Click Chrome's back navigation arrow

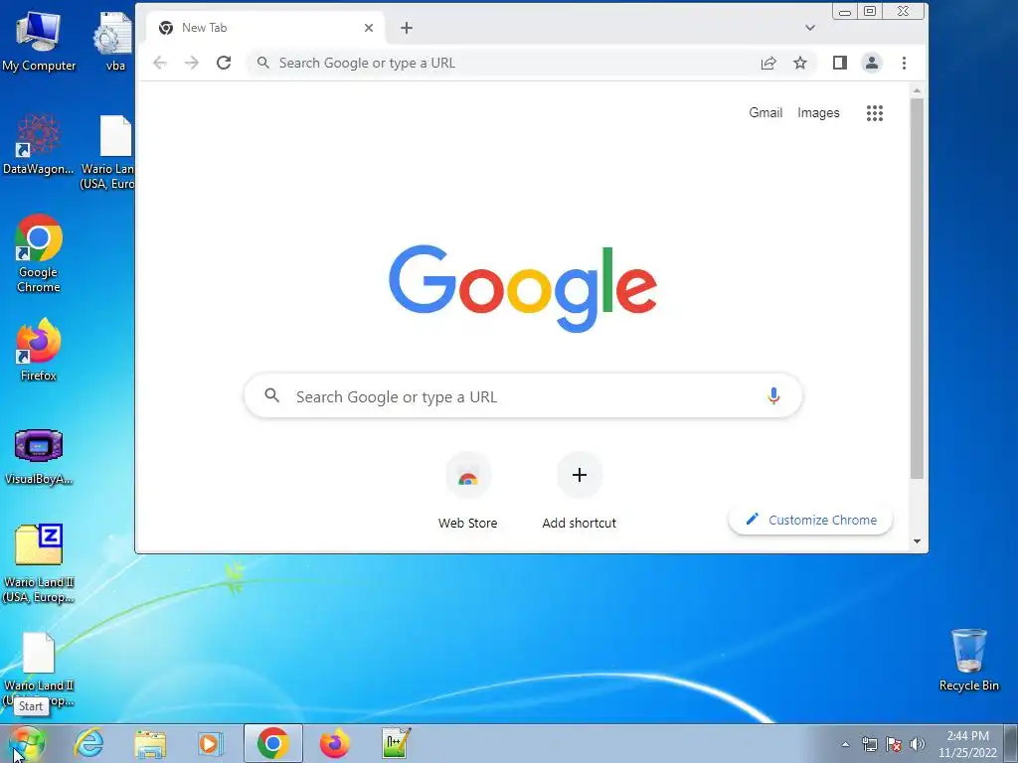click(x=160, y=63)
